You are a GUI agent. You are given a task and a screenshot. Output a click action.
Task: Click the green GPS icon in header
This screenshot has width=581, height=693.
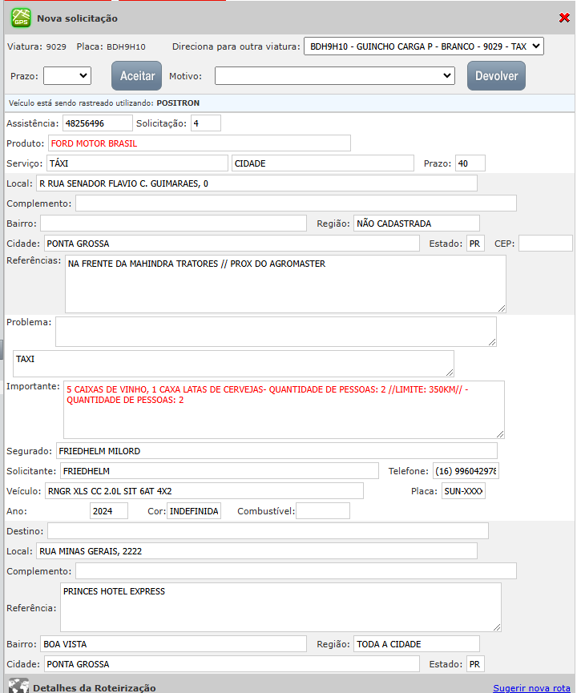[x=21, y=18]
